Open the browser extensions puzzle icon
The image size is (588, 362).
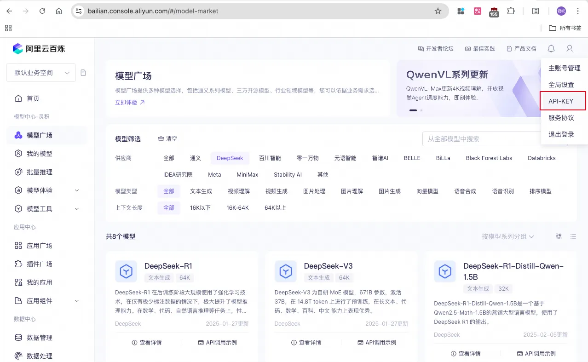pos(511,11)
